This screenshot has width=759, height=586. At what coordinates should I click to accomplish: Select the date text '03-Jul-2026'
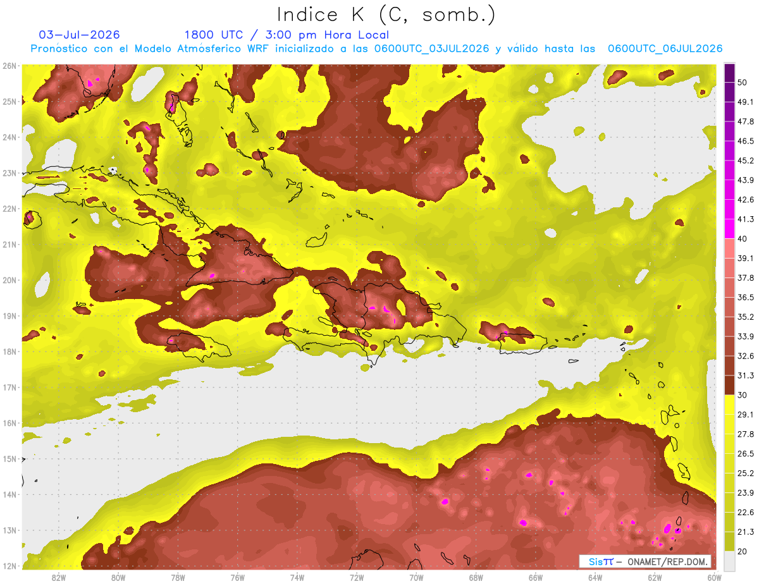(79, 35)
